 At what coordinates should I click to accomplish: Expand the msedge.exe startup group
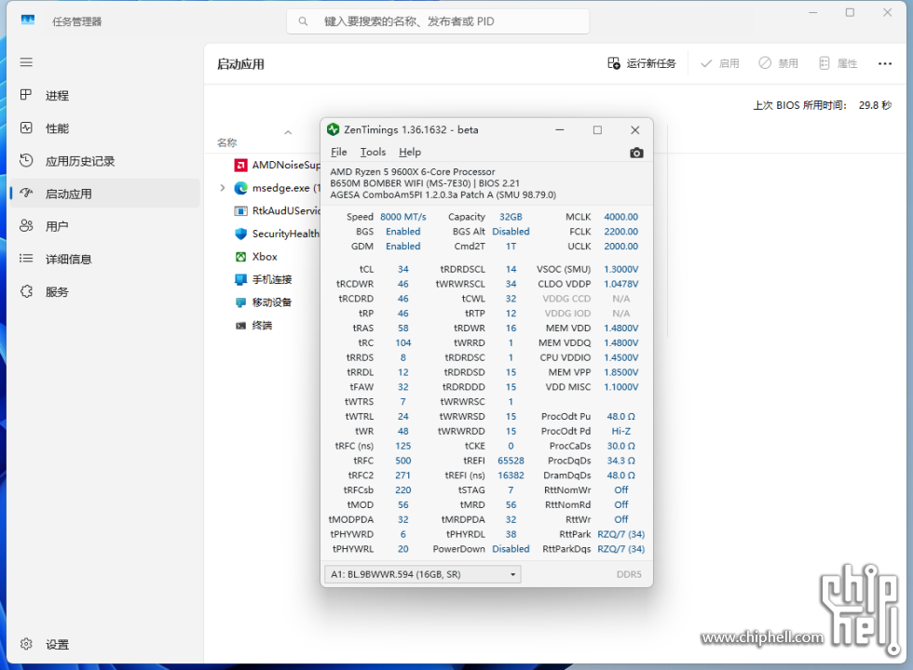222,188
